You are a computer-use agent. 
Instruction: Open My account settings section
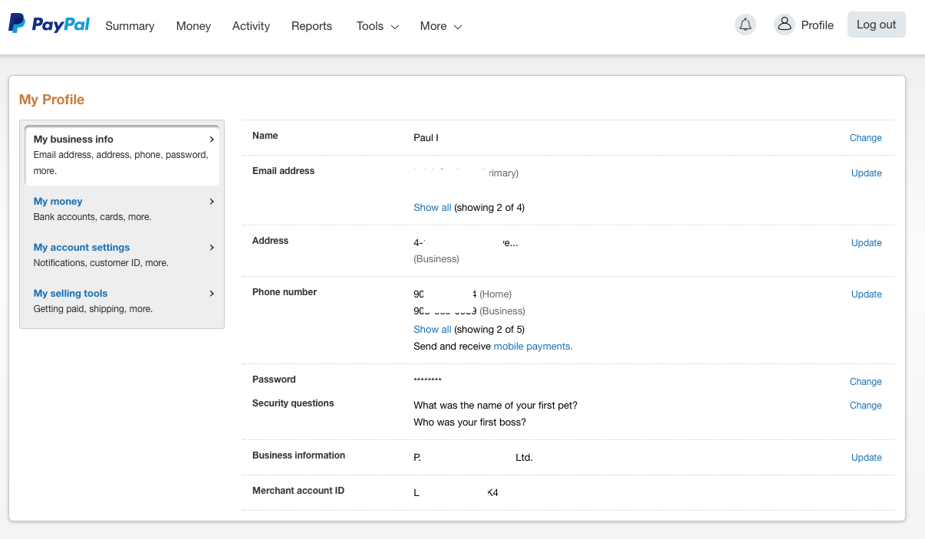click(x=81, y=248)
